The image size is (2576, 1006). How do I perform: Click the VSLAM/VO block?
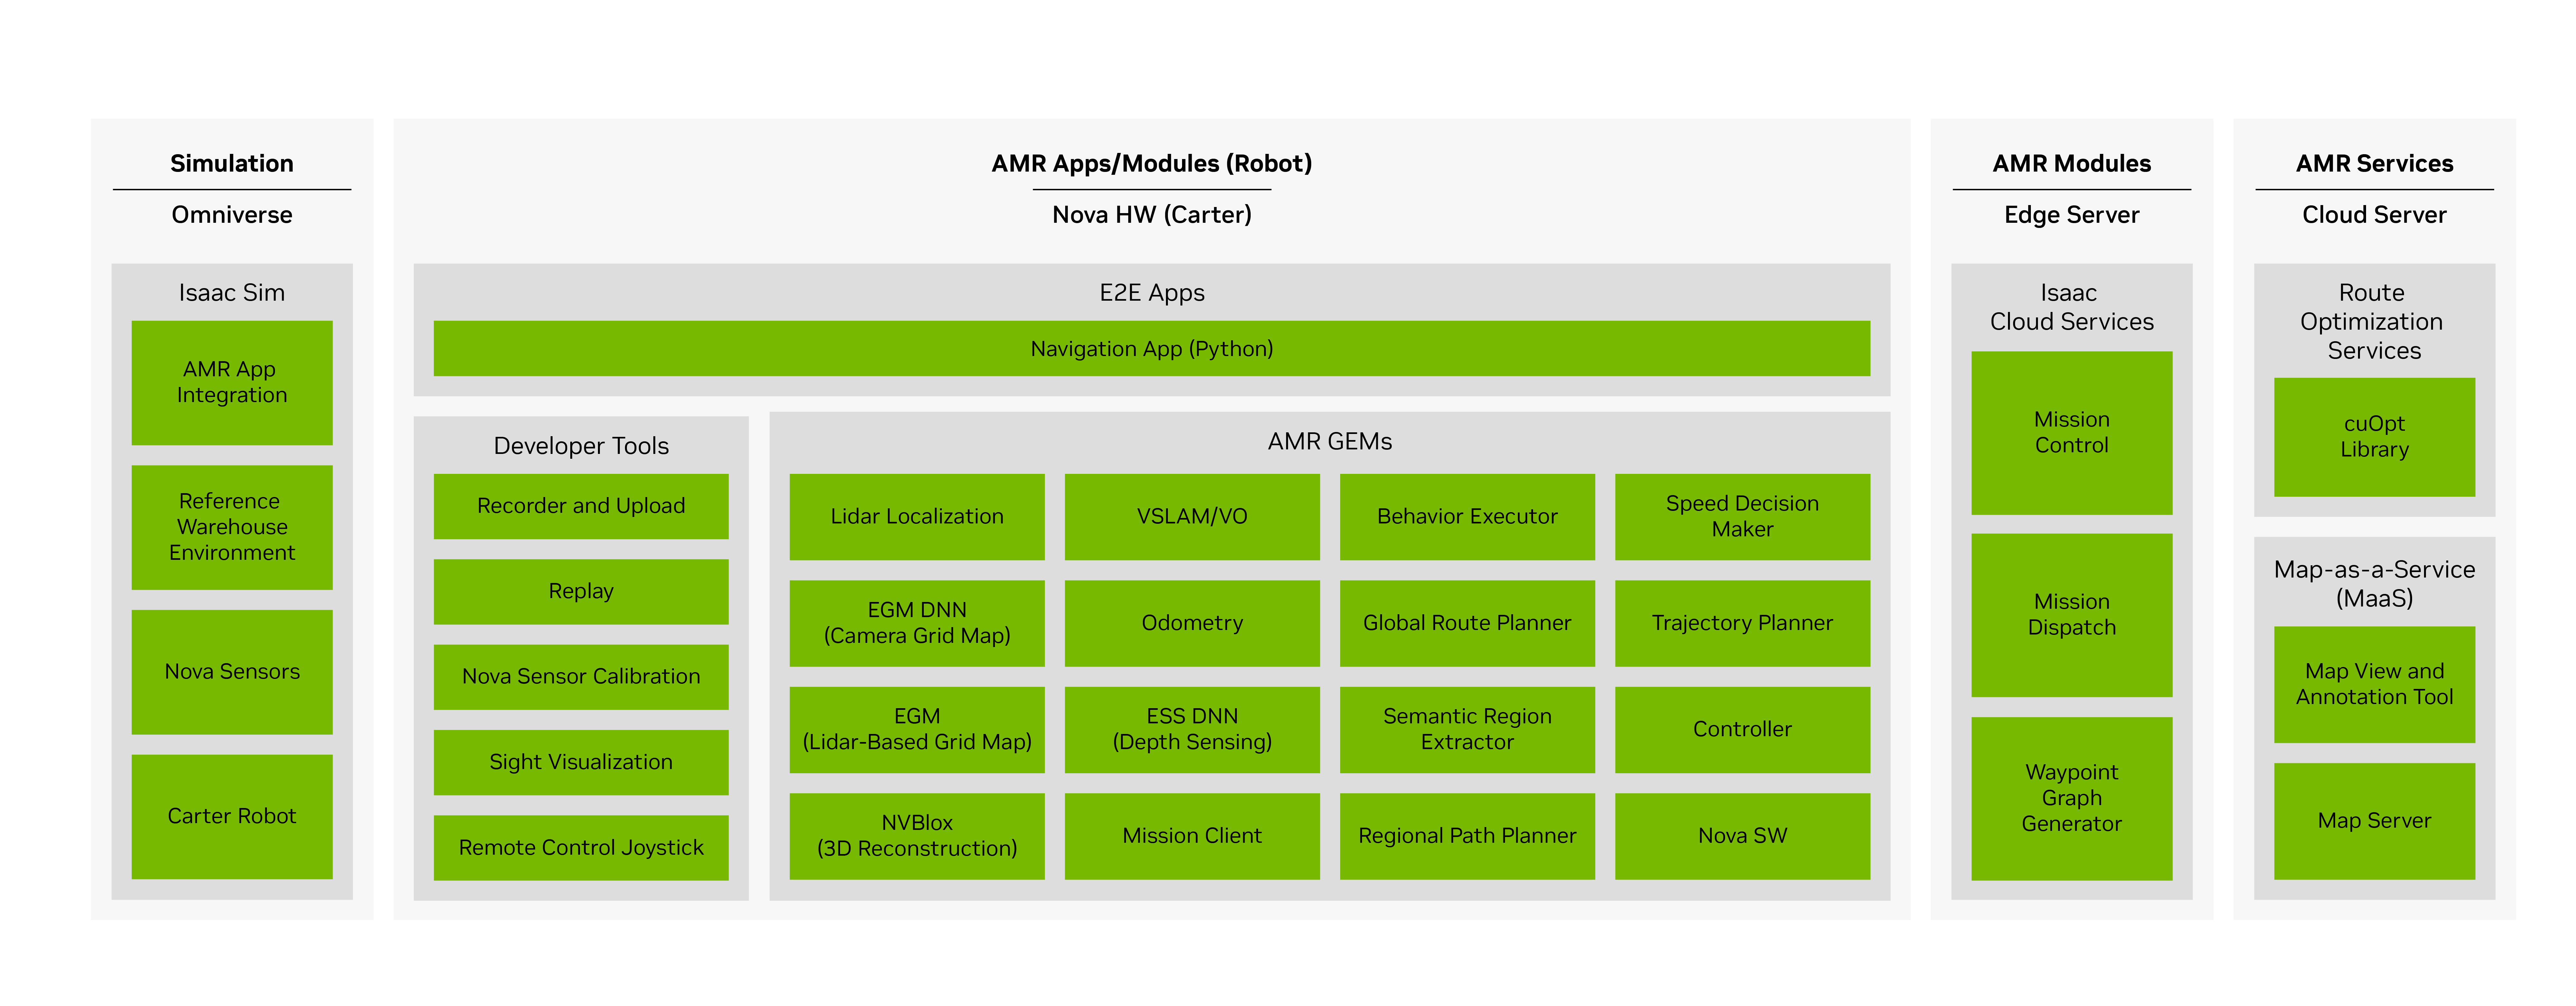click(1192, 517)
